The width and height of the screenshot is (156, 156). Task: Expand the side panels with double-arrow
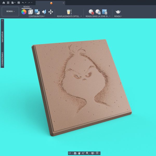[2, 21]
